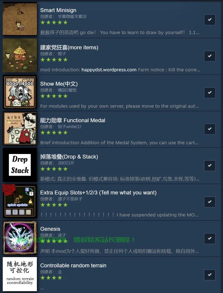The width and height of the screenshot is (223, 293).
Task: Open the Genesis mod artwork thumbnail
Action: (20, 238)
